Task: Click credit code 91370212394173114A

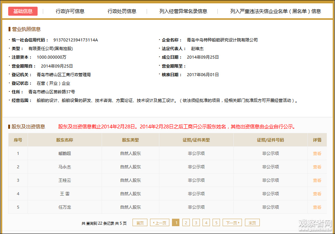Action: point(76,40)
